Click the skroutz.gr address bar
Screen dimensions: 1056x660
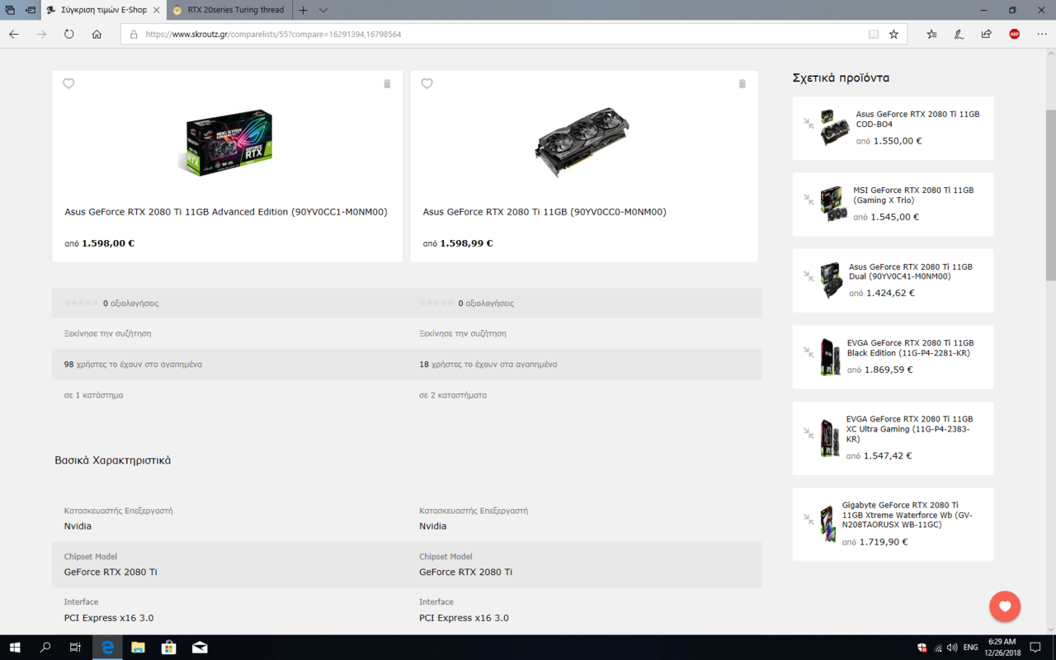(495, 35)
